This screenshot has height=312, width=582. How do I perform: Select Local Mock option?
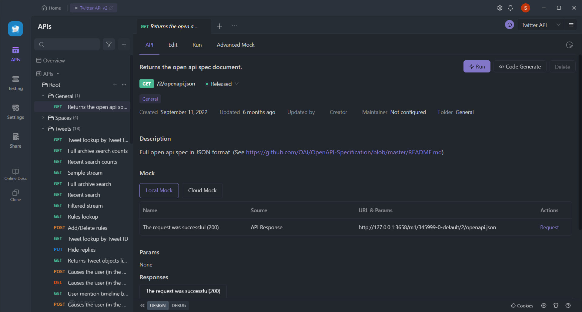coord(159,190)
